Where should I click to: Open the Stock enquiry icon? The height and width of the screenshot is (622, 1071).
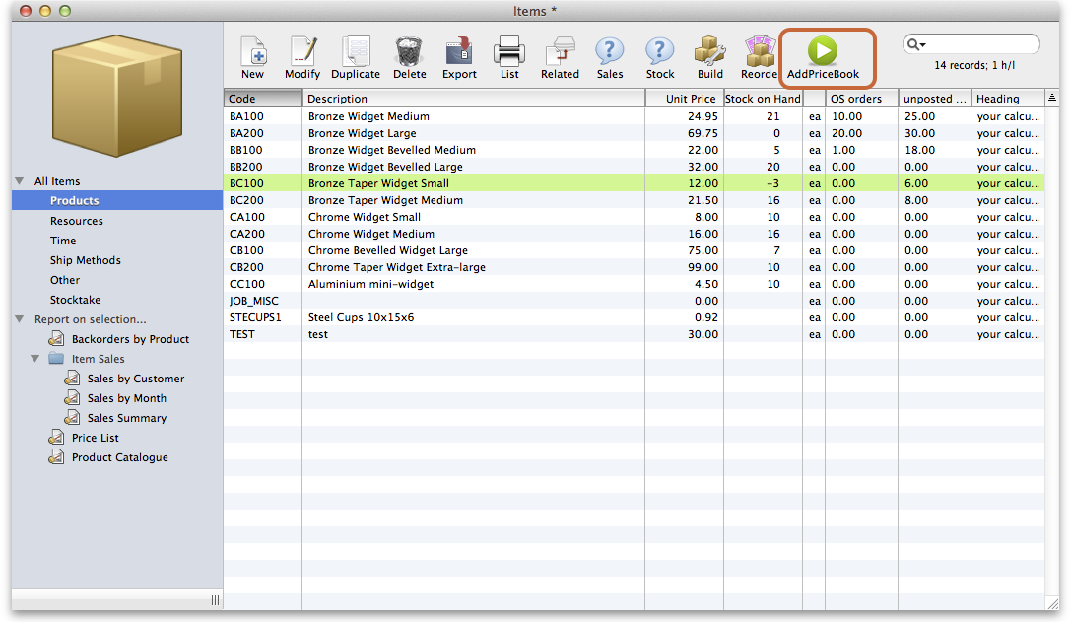pyautogui.click(x=660, y=58)
